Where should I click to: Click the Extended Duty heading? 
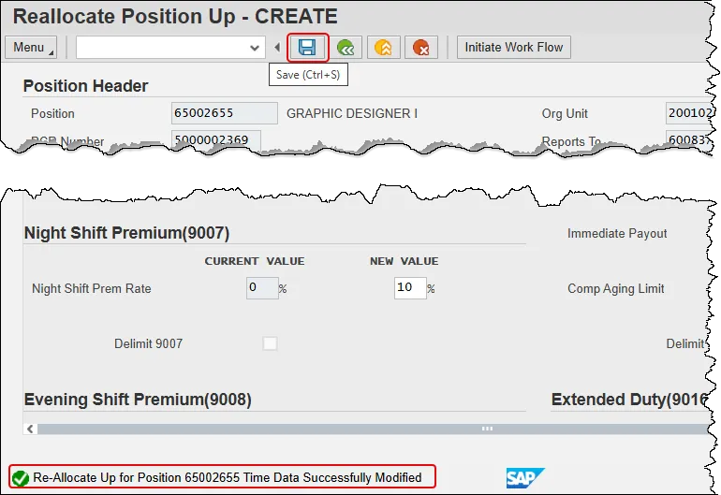click(629, 400)
